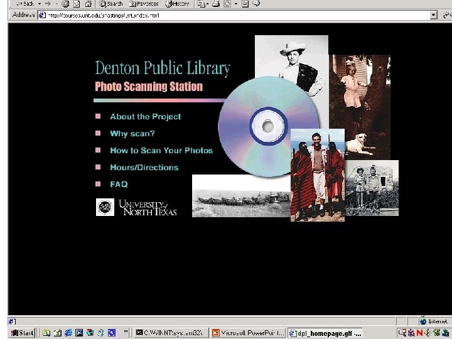Open the History pane
This screenshot has height=339, width=452.
(177, 4)
